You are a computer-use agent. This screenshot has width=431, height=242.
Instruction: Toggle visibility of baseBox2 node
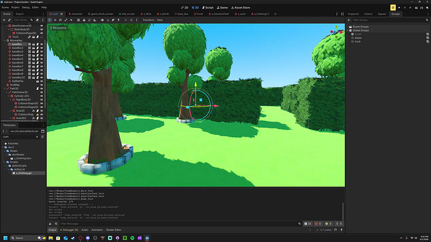pos(42,48)
